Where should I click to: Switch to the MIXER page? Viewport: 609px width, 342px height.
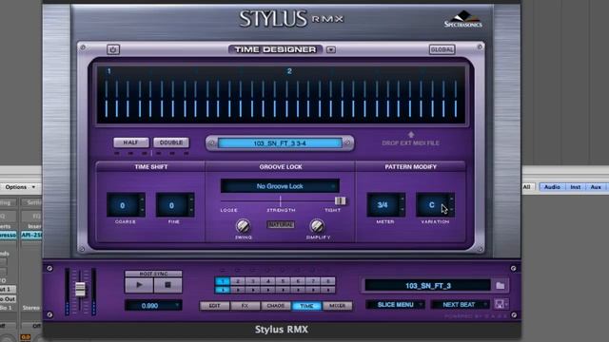[x=338, y=306]
